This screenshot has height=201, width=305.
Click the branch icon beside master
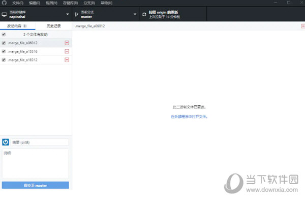[76, 14]
